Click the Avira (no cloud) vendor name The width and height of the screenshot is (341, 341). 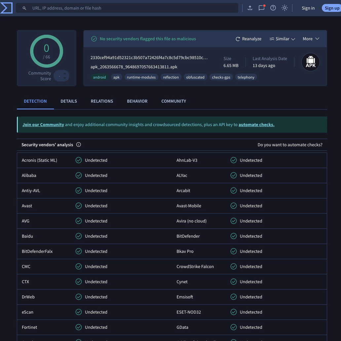tap(191, 221)
